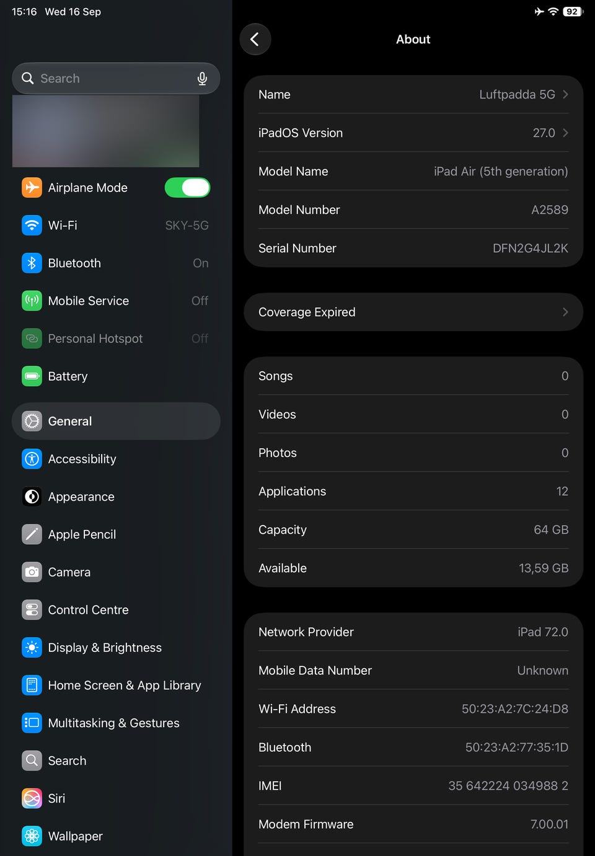Screen dimensions: 595x856
Task: Tap Coverage Expired row
Action: [413, 312]
